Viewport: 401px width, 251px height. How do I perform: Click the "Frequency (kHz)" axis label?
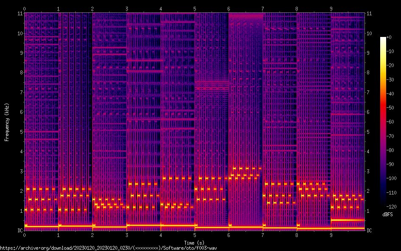point(7,122)
